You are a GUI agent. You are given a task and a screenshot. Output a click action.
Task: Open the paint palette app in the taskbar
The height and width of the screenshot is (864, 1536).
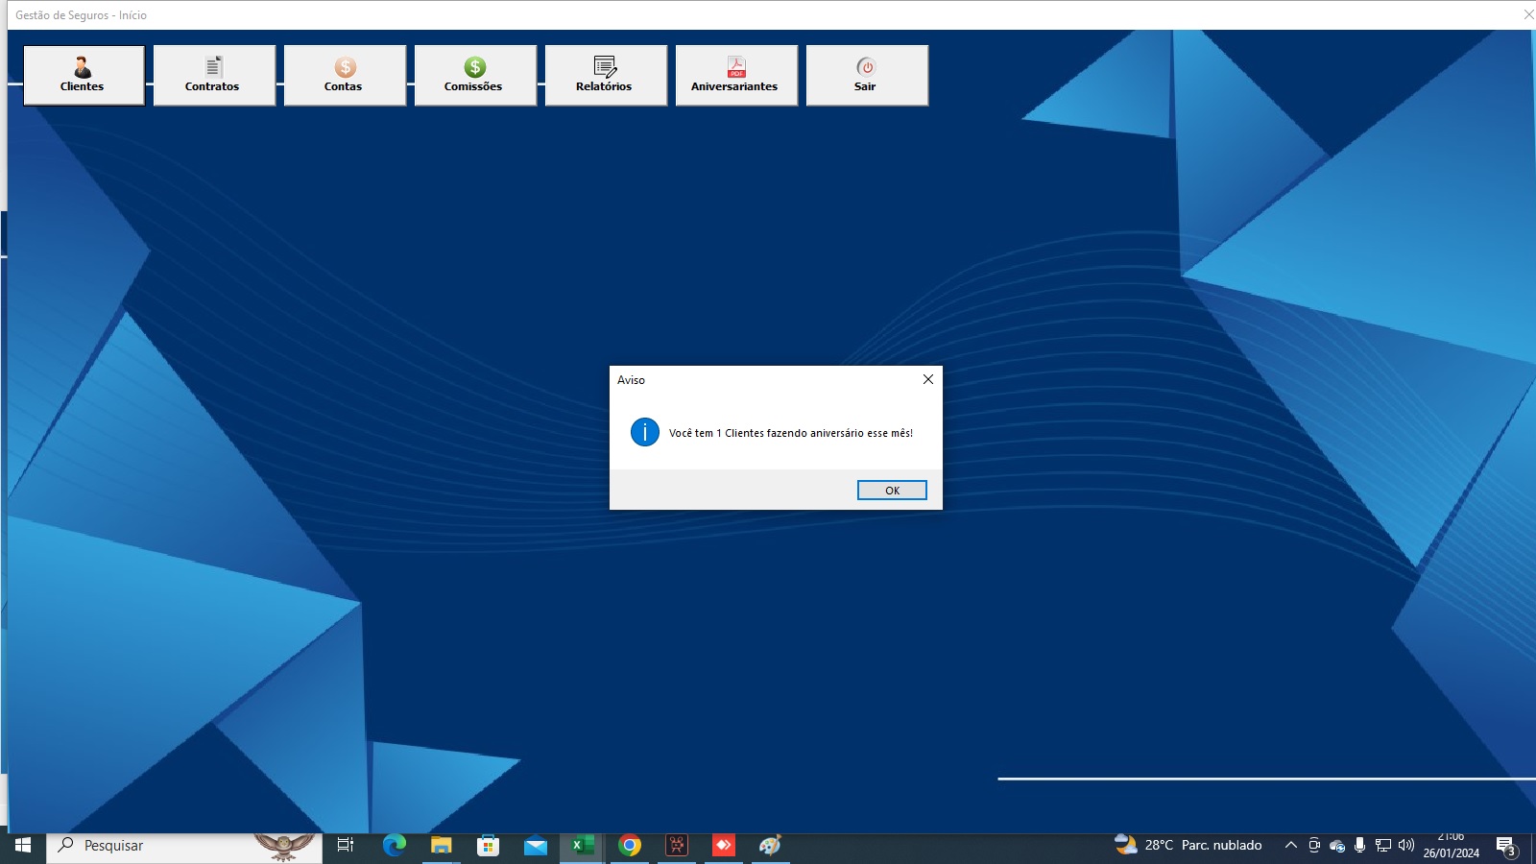tap(770, 845)
